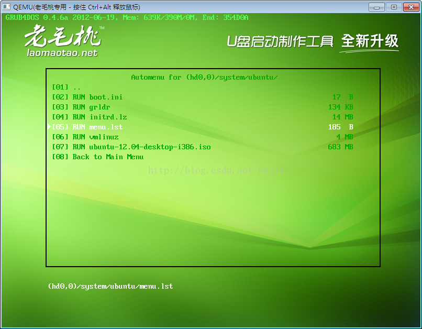
Task: Click the U盘启动制作工具 banner text
Action: pyautogui.click(x=280, y=42)
